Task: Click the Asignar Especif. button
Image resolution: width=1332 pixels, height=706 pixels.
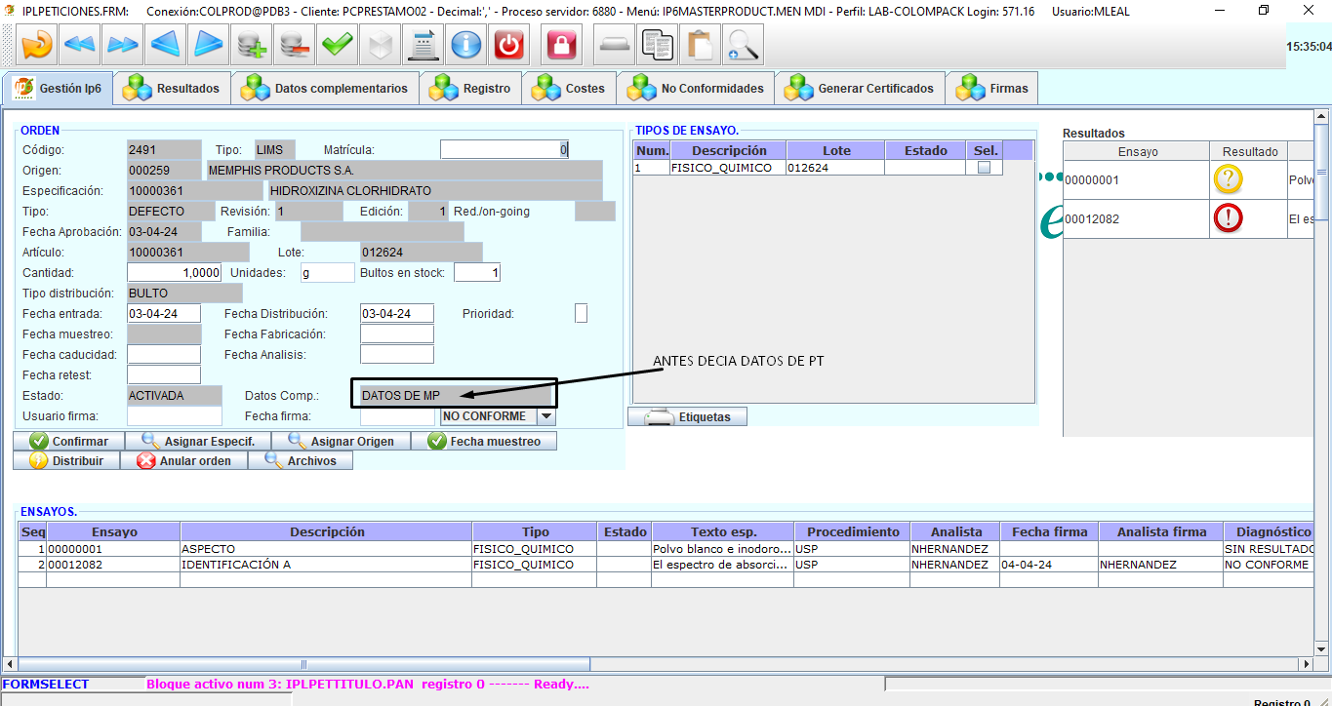Action: (x=197, y=441)
